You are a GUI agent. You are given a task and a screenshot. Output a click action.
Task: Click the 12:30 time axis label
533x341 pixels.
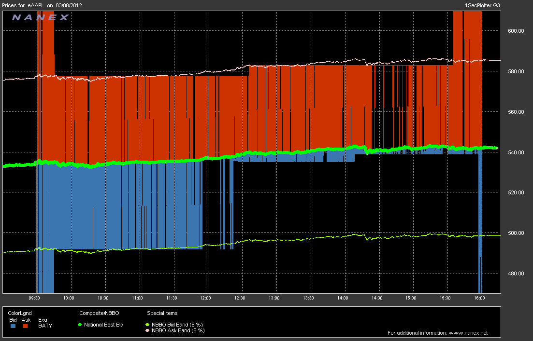[x=240, y=298]
